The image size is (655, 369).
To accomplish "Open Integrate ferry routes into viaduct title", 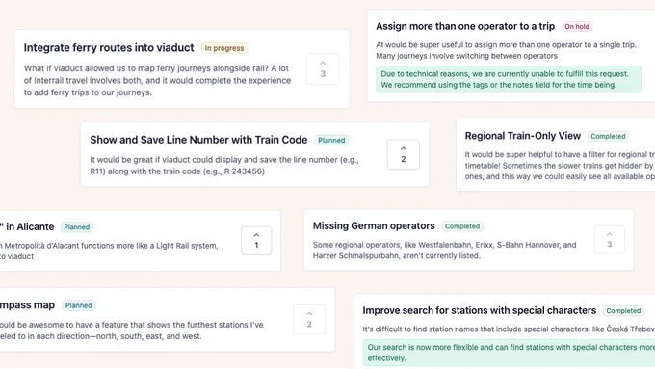I will coord(109,47).
